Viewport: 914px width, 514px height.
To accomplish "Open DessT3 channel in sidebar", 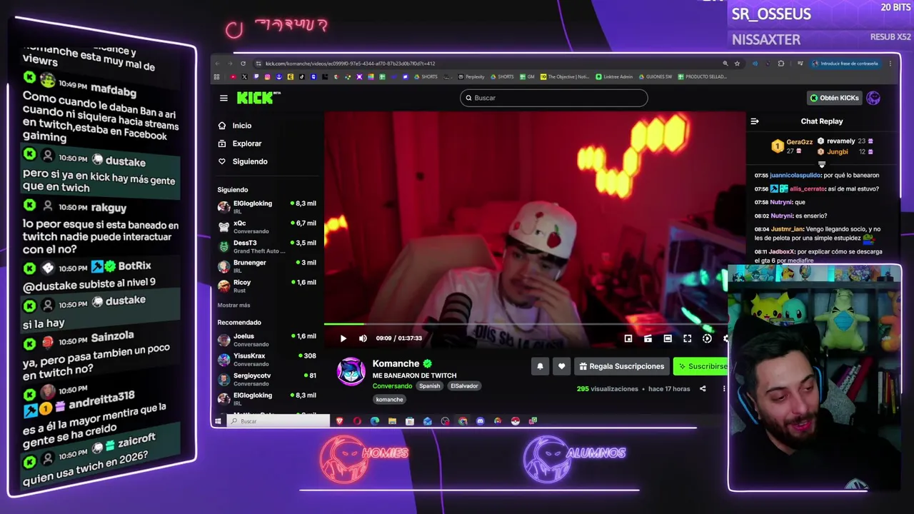I will [x=266, y=246].
